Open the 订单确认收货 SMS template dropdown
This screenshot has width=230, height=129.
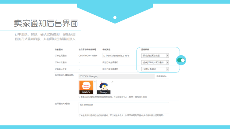coord(155,69)
